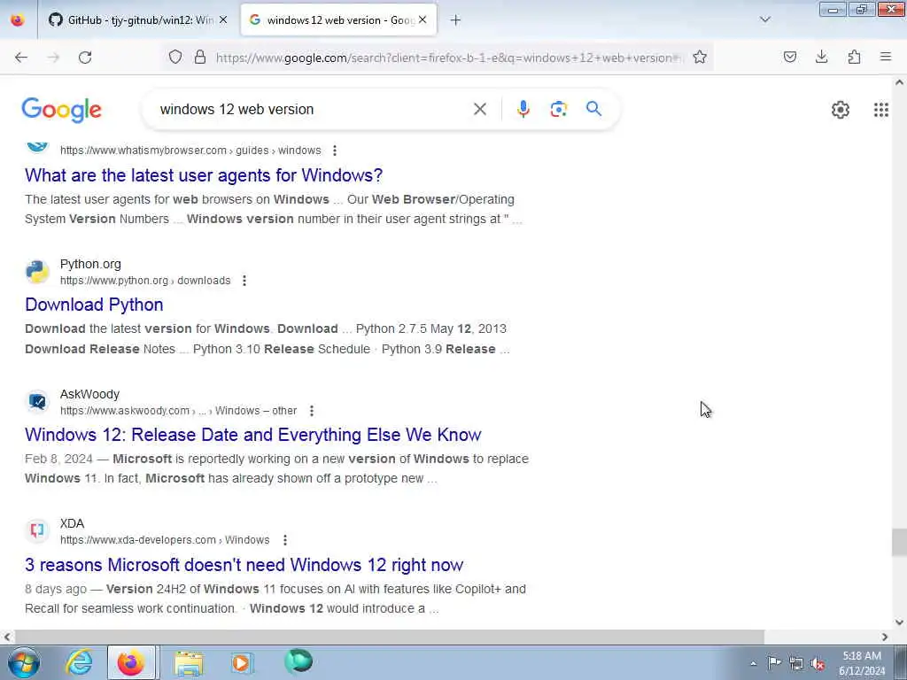Viewport: 907px width, 680px height.
Task: Submit search with the magnifying glass icon
Action: pos(594,109)
